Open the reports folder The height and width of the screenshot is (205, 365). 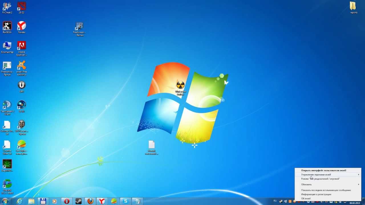pos(354,8)
